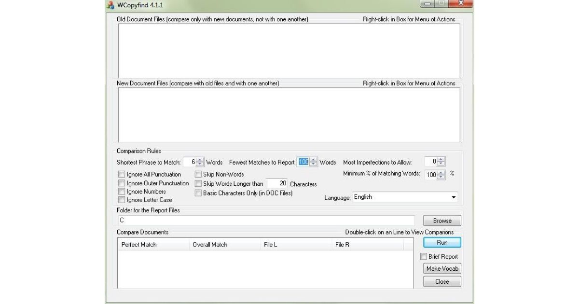The width and height of the screenshot is (579, 304).
Task: Toggle the Brief Report checkbox
Action: 424,257
